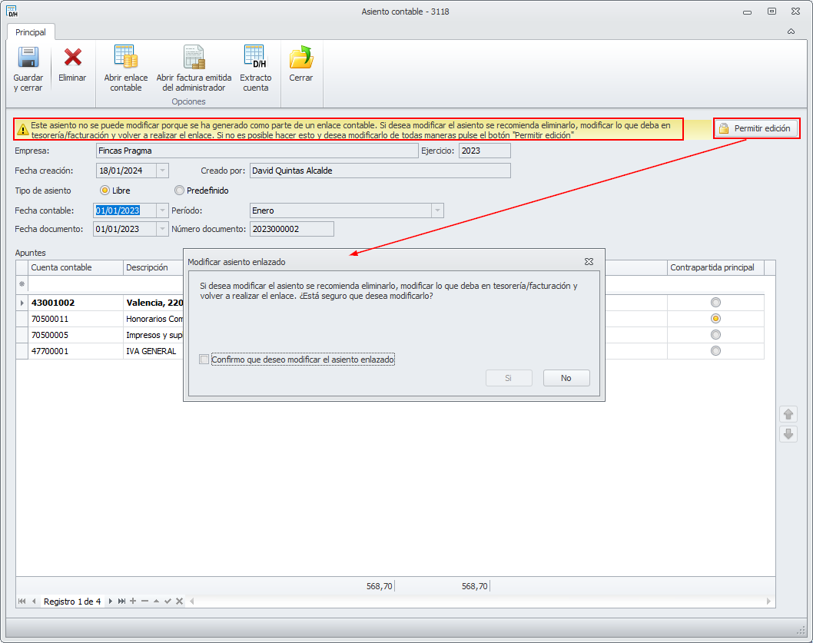Click the IVA GENERAL description cell
The image size is (813, 643).
click(x=154, y=351)
